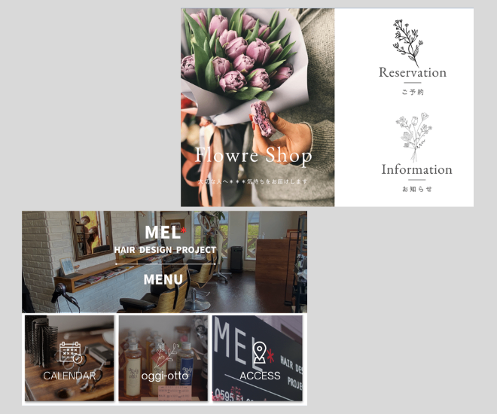Click the leaf sprig icon above oggi-otto

165,354
